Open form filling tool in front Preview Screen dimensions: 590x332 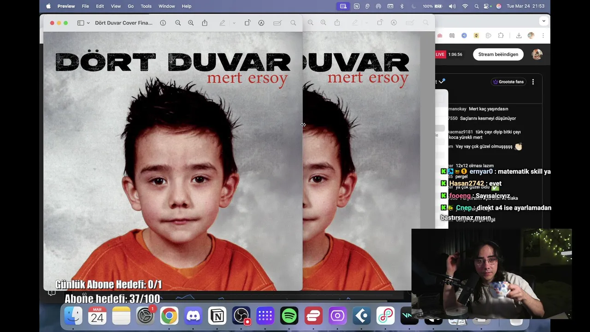(277, 23)
